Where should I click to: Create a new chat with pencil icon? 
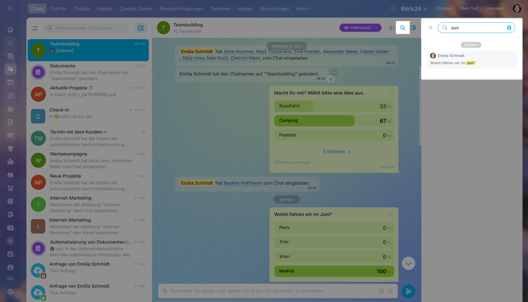141,28
